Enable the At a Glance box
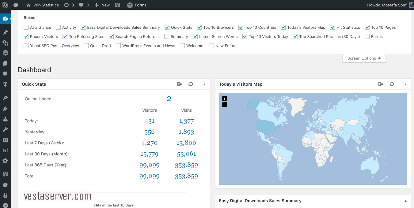 pyautogui.click(x=26, y=27)
